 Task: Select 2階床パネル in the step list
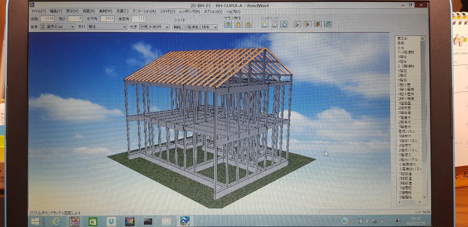pos(409,150)
